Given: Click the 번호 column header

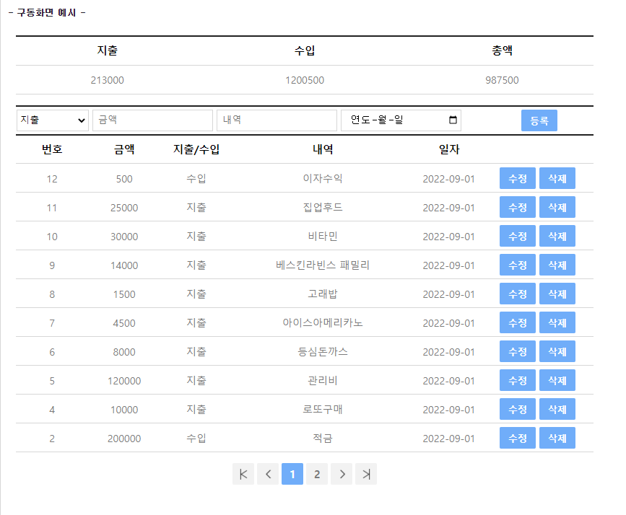Looking at the screenshot, I should pos(52,149).
